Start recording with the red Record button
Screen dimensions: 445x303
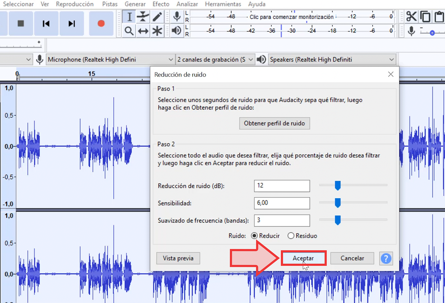(x=101, y=23)
